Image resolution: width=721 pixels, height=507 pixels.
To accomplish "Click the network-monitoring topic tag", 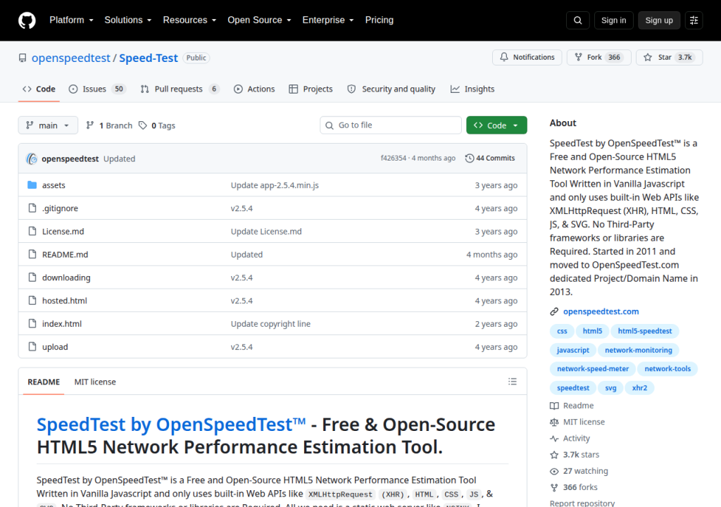I will pyautogui.click(x=638, y=350).
